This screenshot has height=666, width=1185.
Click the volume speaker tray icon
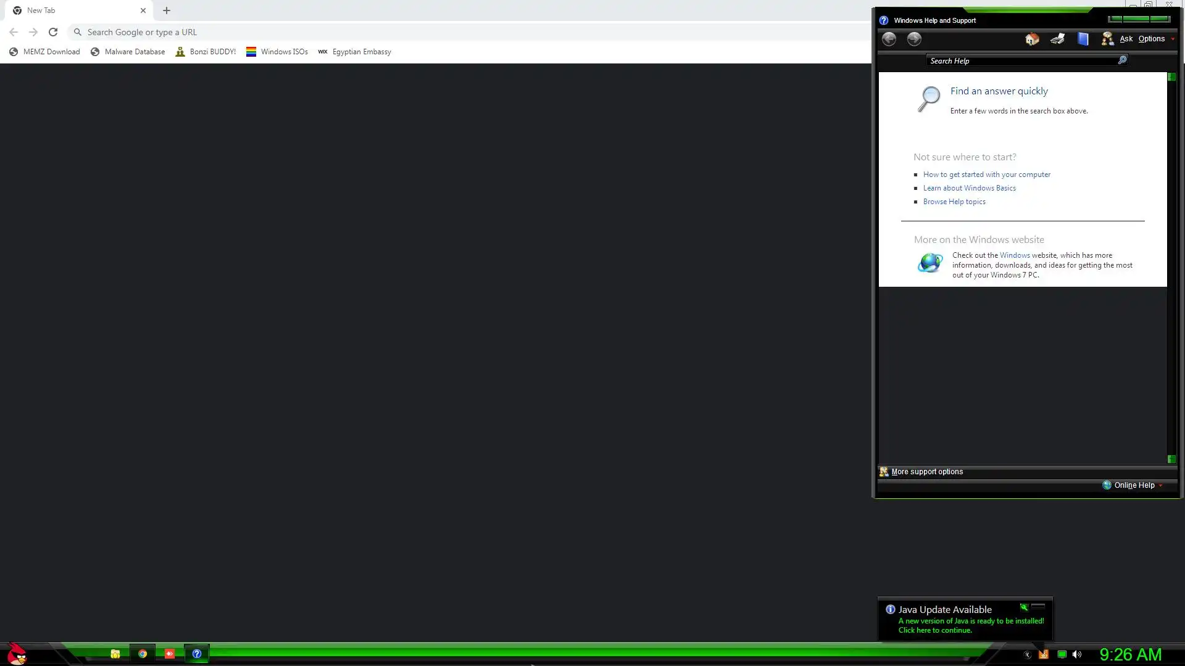tap(1077, 654)
